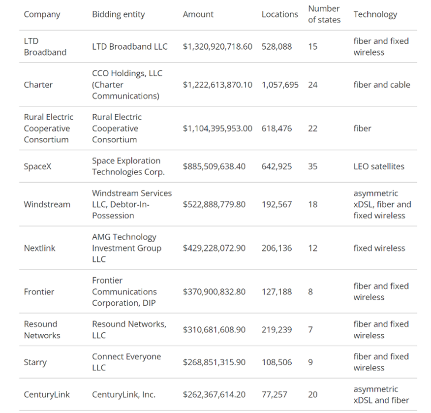431x413 pixels.
Task: Select the LEO satellites technology cell
Action: (x=378, y=166)
